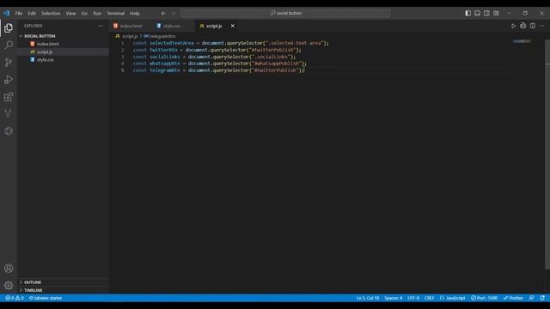Screen dimensions: 550x309
Task: Click the tabnine starter status item
Action: coord(46,298)
